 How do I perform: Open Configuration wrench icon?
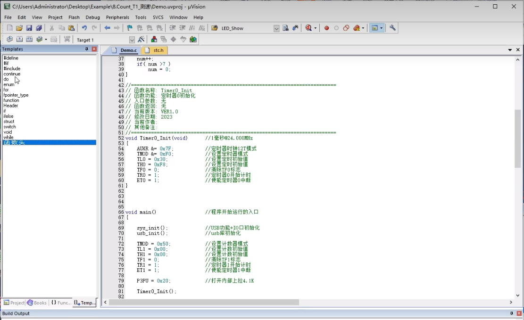393,28
